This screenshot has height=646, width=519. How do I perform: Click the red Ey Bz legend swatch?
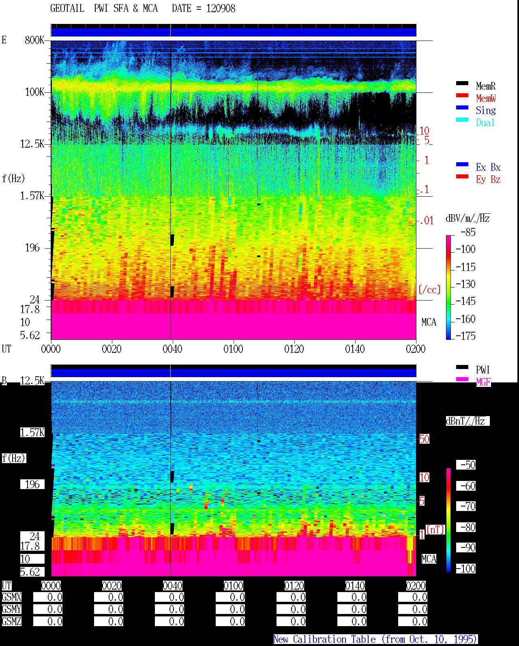tap(462, 177)
